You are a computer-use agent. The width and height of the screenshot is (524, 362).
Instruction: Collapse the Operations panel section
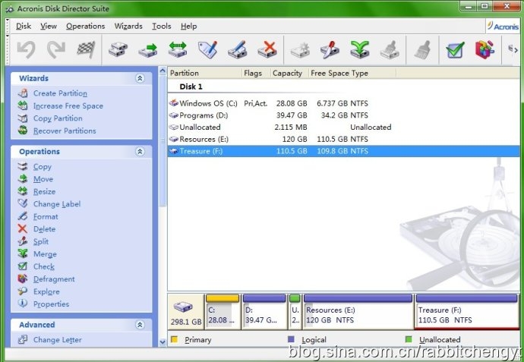pyautogui.click(x=140, y=152)
